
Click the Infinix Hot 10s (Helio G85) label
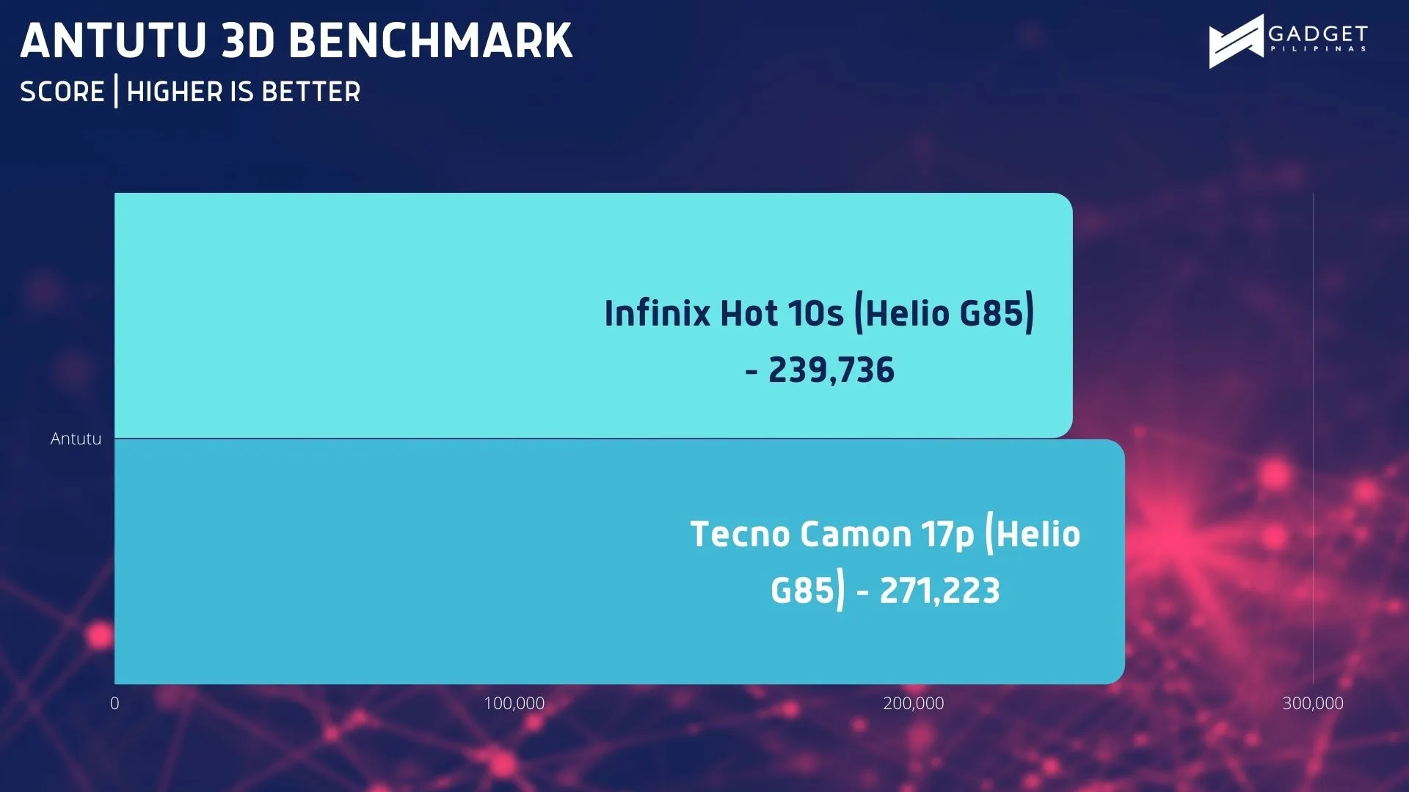point(820,313)
